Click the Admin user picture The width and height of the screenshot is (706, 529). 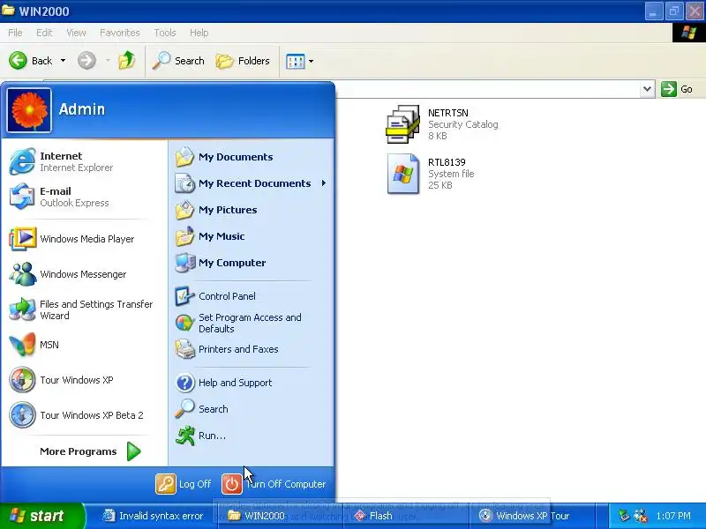29,110
